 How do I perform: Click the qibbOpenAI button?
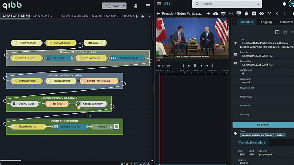pos(263,125)
